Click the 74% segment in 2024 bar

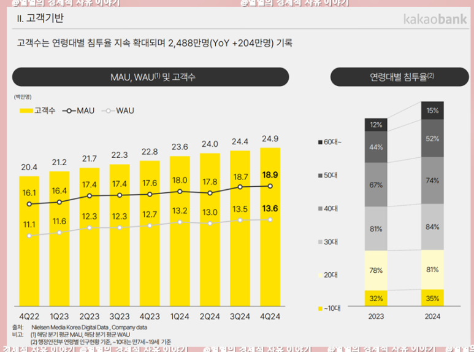click(432, 180)
